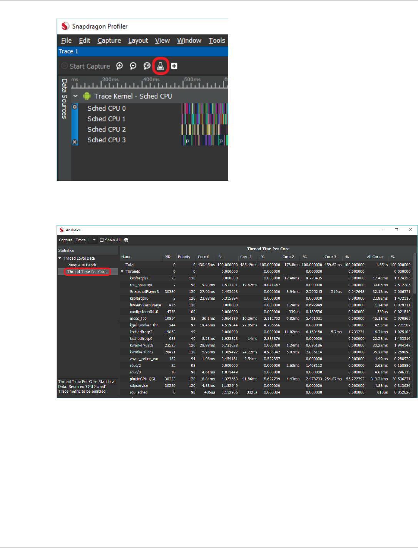Open the Edit menu

pyautogui.click(x=84, y=40)
